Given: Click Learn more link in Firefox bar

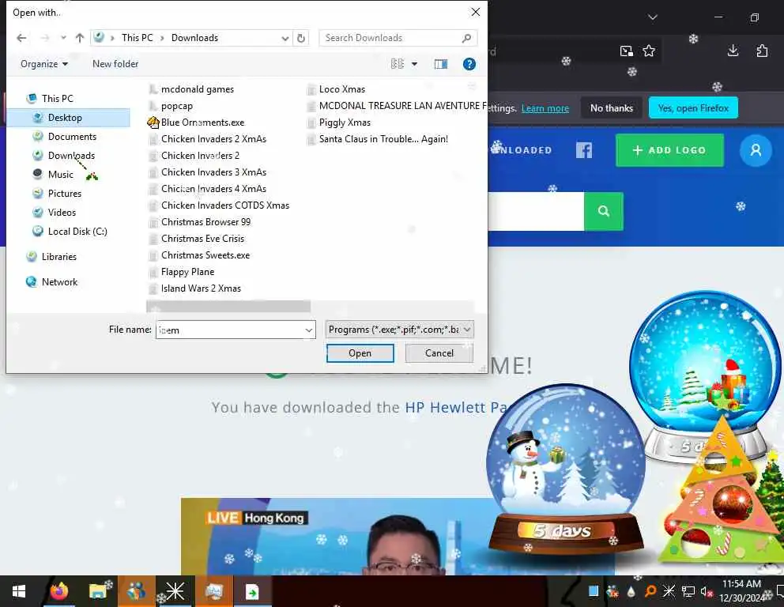Looking at the screenshot, I should point(545,108).
